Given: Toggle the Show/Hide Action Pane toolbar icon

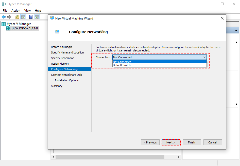Looking at the screenshot, I should (37, 17).
